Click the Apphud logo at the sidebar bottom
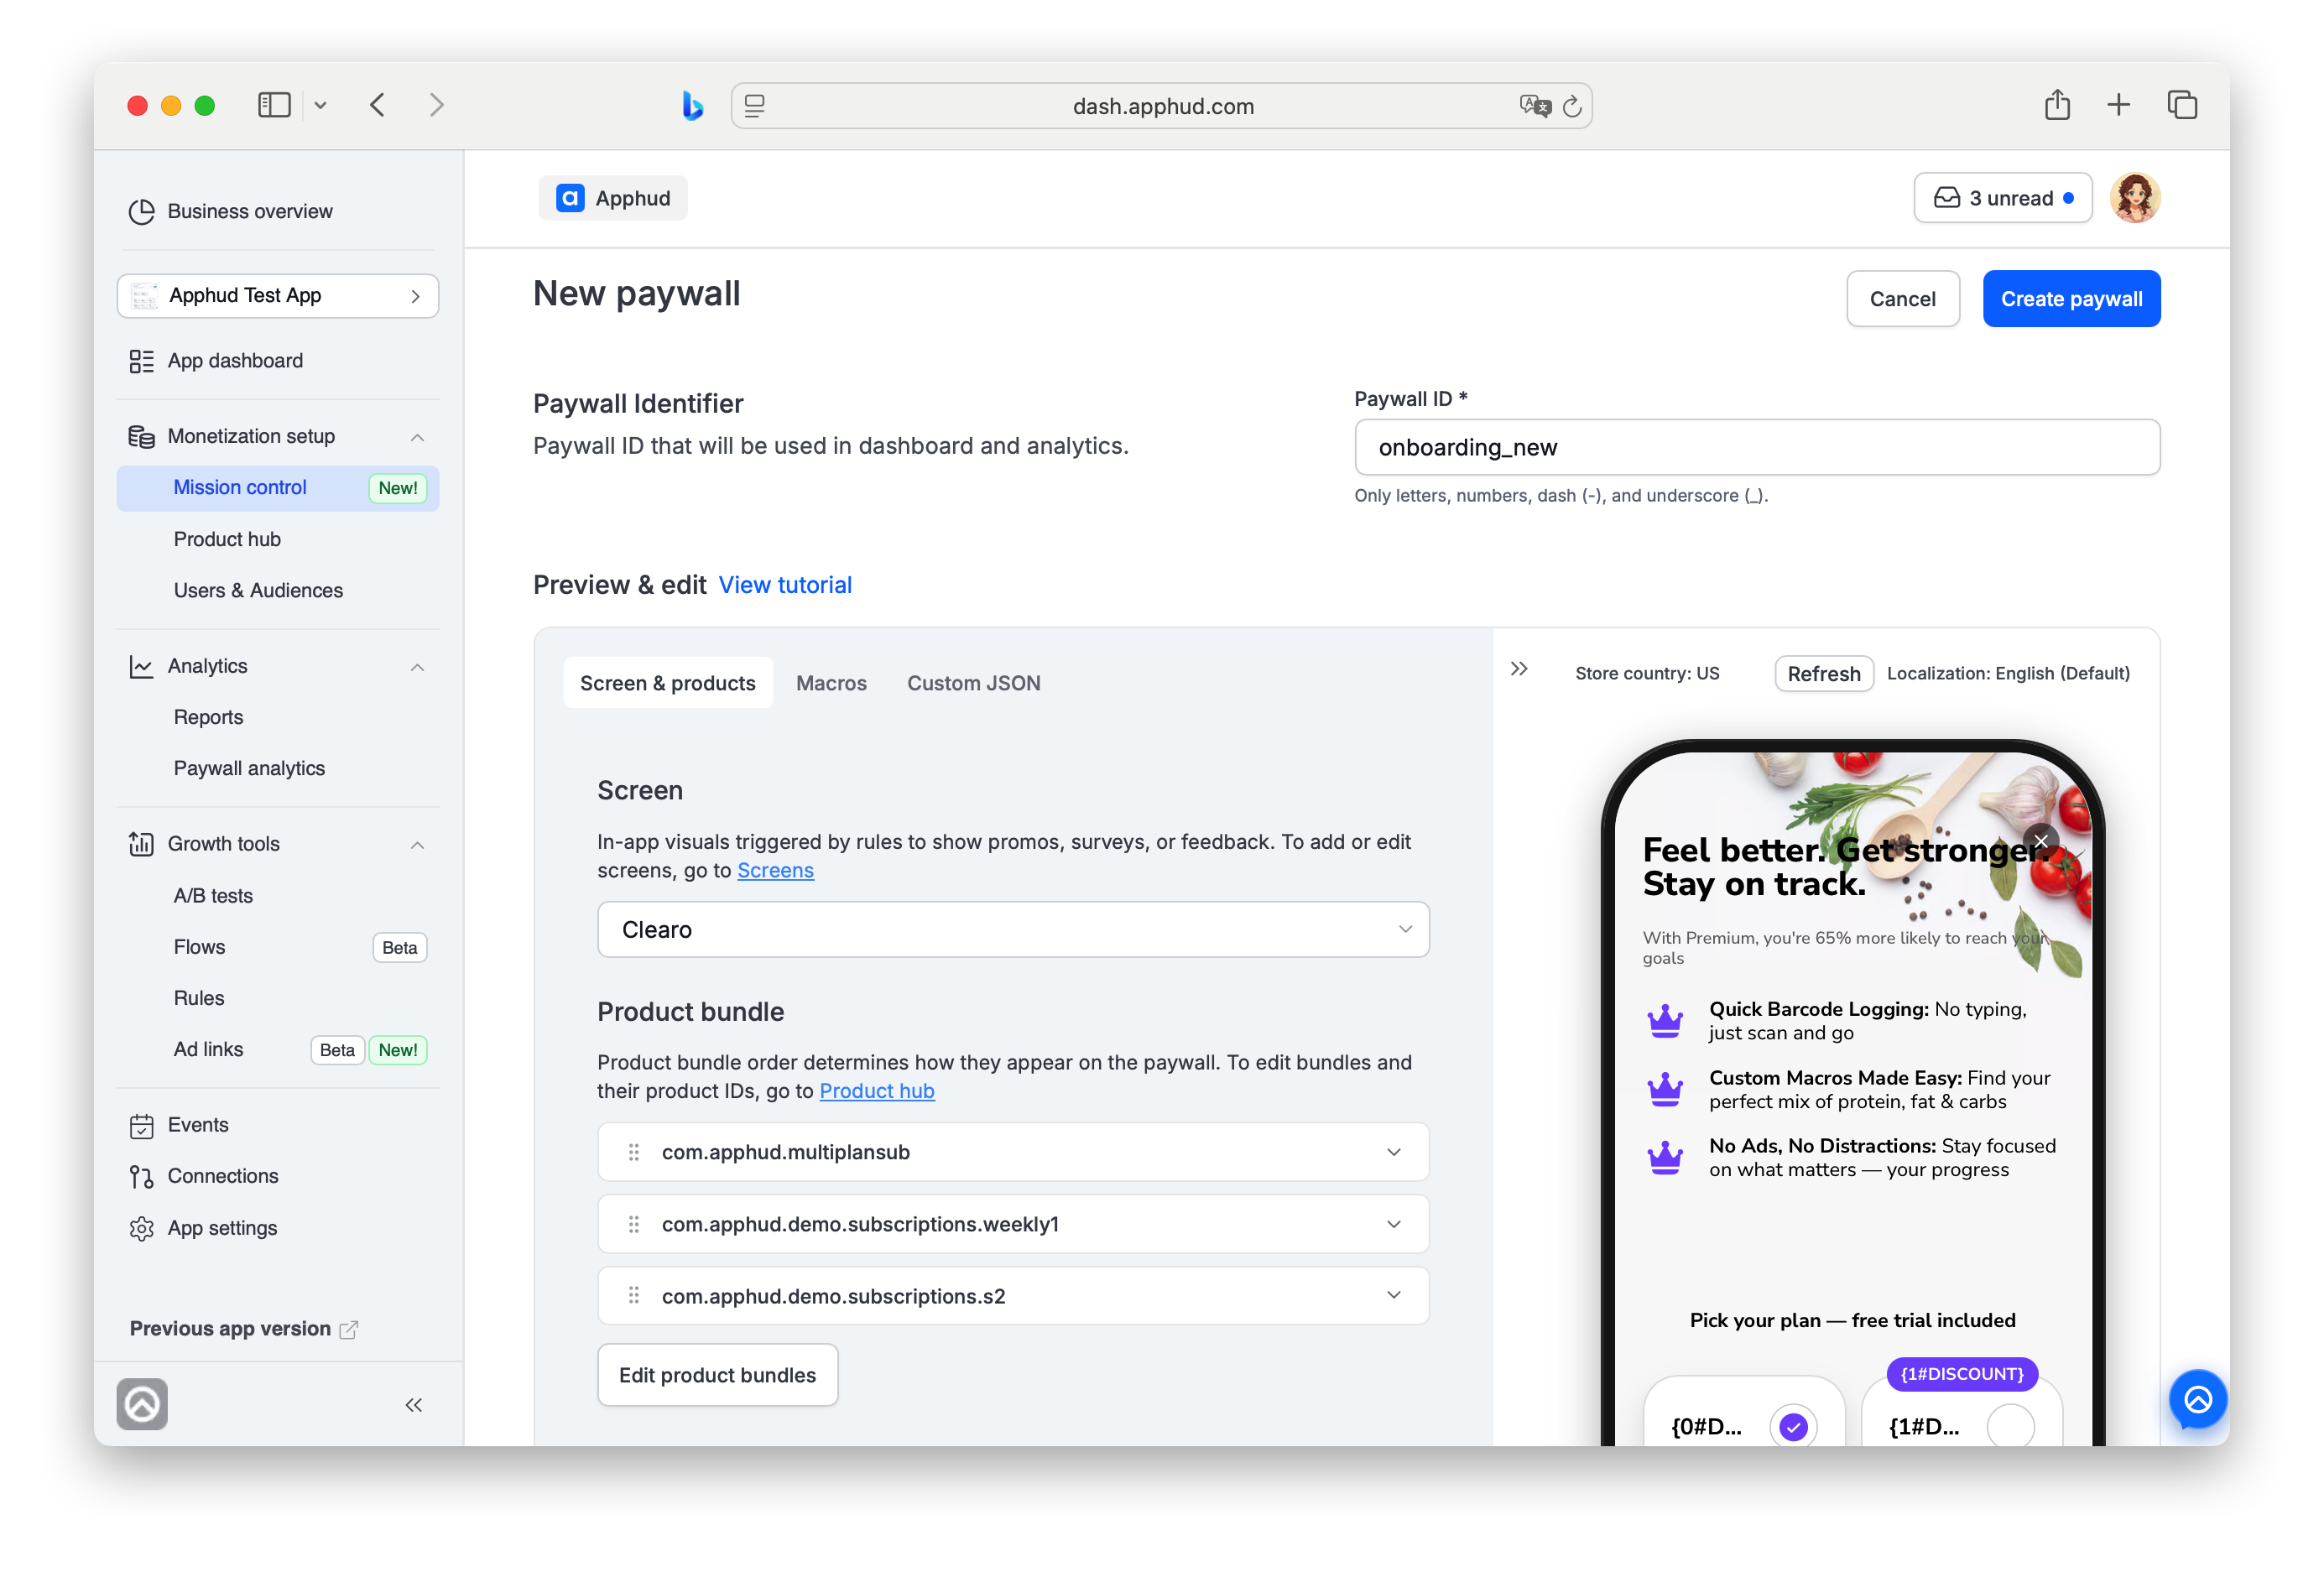2324x1572 pixels. point(142,1404)
